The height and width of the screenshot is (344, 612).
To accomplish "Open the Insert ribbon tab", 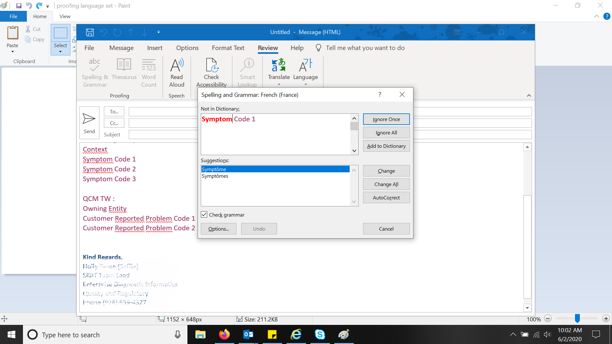I will [155, 48].
